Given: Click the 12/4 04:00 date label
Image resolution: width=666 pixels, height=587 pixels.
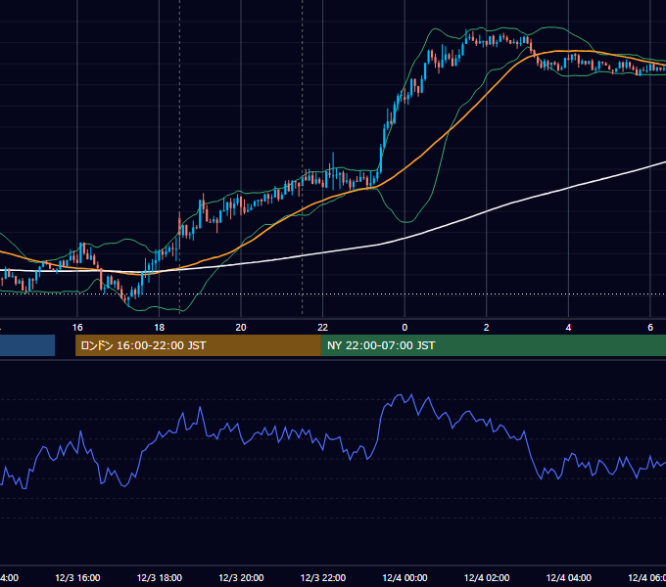Looking at the screenshot, I should click(x=569, y=578).
